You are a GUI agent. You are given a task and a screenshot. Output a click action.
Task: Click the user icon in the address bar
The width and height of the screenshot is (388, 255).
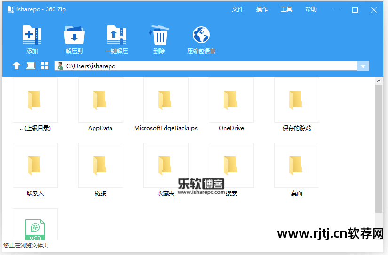click(x=60, y=66)
